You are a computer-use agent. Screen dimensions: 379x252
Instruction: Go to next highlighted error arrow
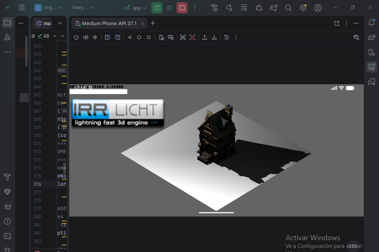click(62, 36)
